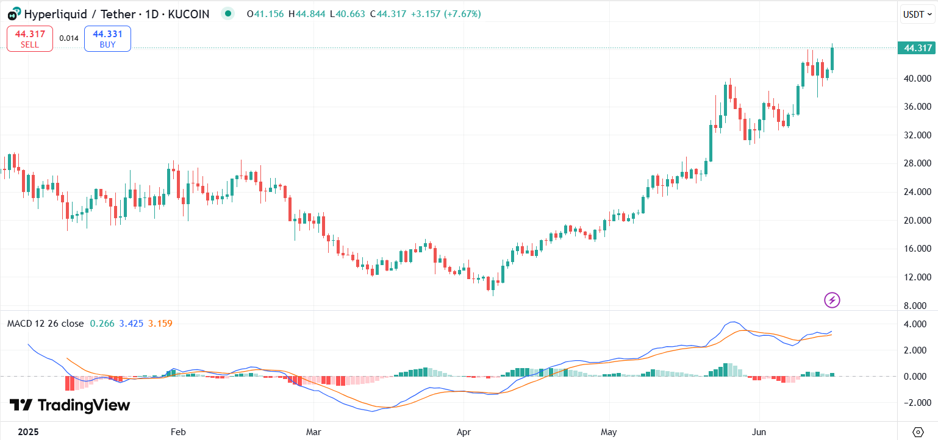Click the H44.844 high value

point(308,13)
